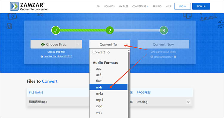Click the upload cloud icon on Choose Files
The image size is (224, 118).
coord(43,44)
